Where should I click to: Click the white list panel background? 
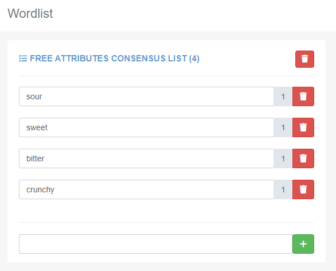pos(166,211)
